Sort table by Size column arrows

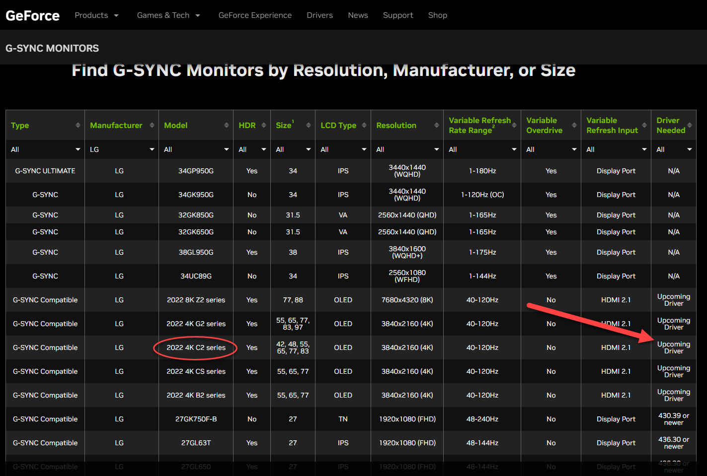309,125
